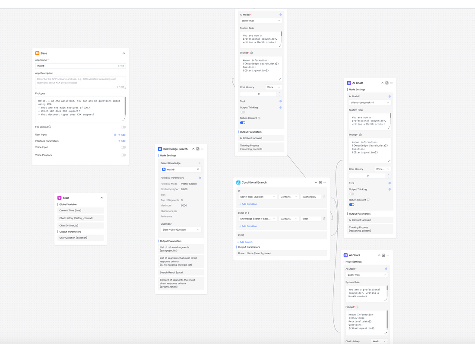Viewport: 475px width, 344px height.
Task: Open AI Chat1 Tool settings gear
Action: 389,183
